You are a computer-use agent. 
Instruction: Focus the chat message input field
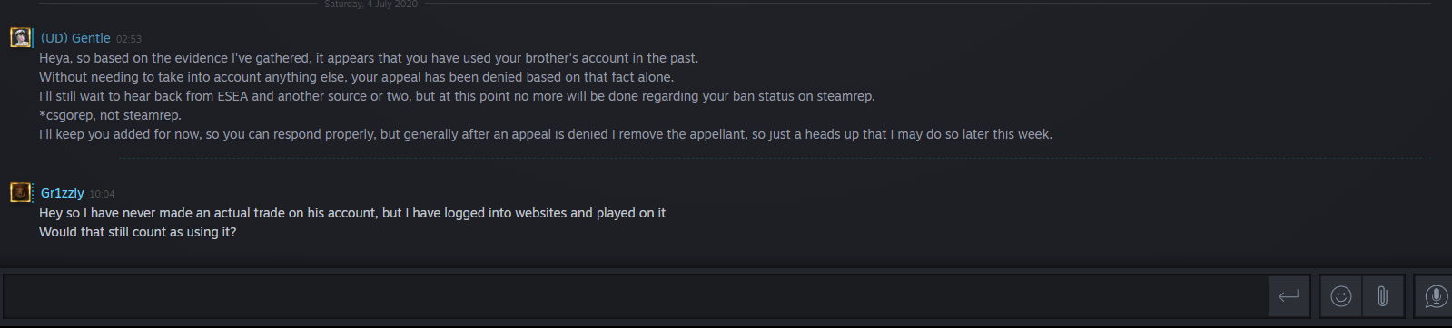(635, 296)
